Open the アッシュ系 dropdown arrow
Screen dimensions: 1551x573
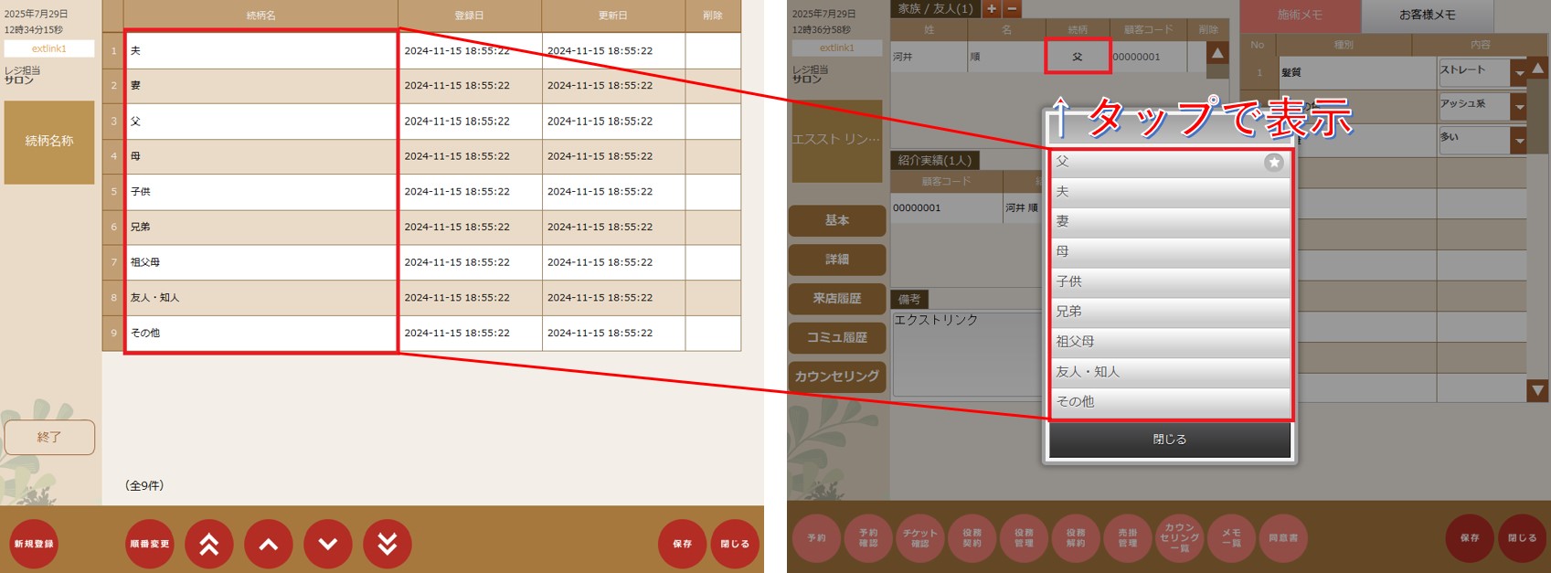click(x=1519, y=107)
